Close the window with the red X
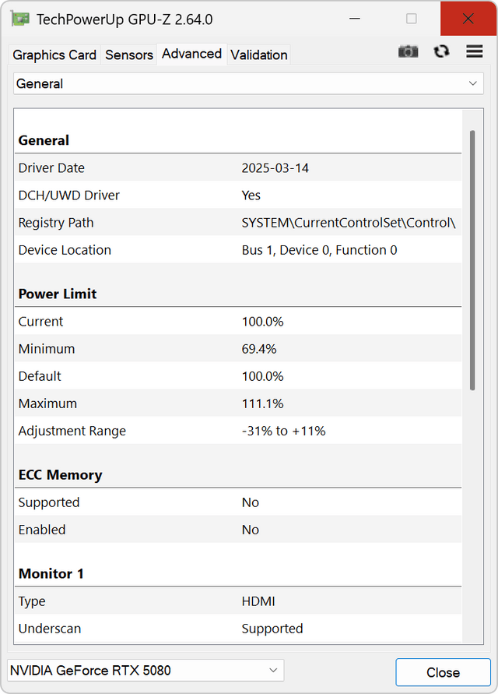This screenshot has height=694, width=498. click(x=468, y=19)
